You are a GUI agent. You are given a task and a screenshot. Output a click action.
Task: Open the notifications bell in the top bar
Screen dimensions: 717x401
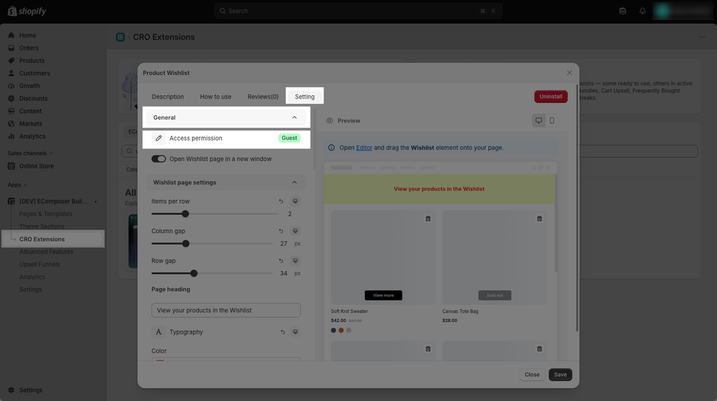click(643, 11)
